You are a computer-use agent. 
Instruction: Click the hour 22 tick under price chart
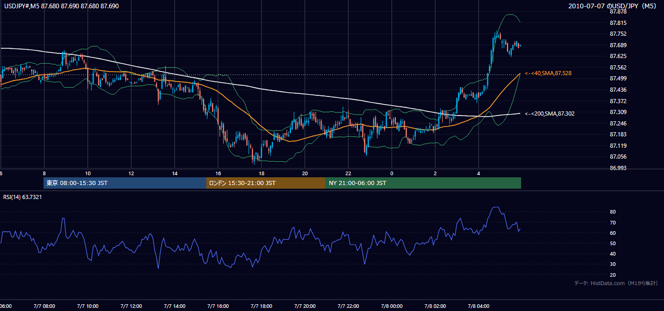pyautogui.click(x=349, y=173)
